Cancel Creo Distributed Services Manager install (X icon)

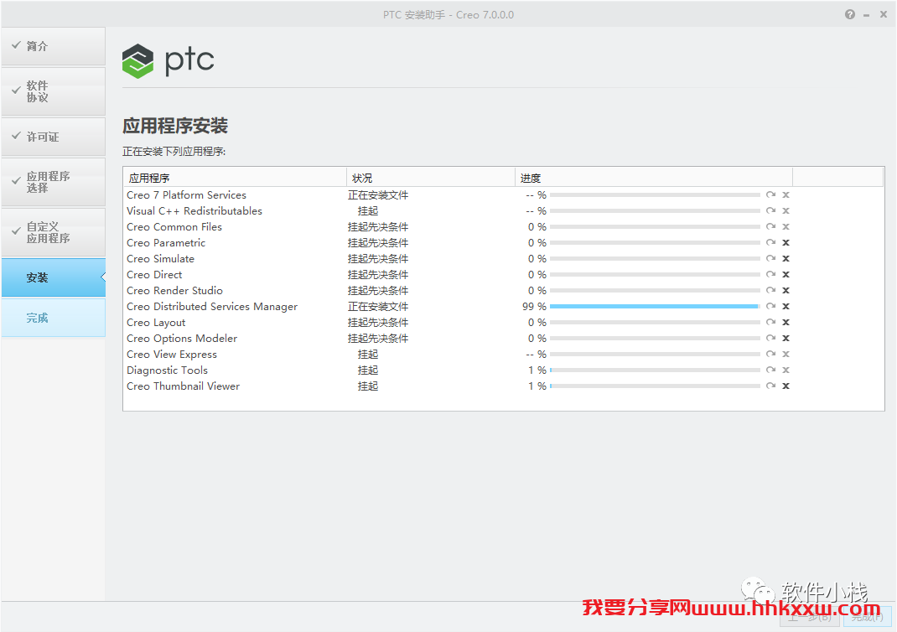[786, 307]
